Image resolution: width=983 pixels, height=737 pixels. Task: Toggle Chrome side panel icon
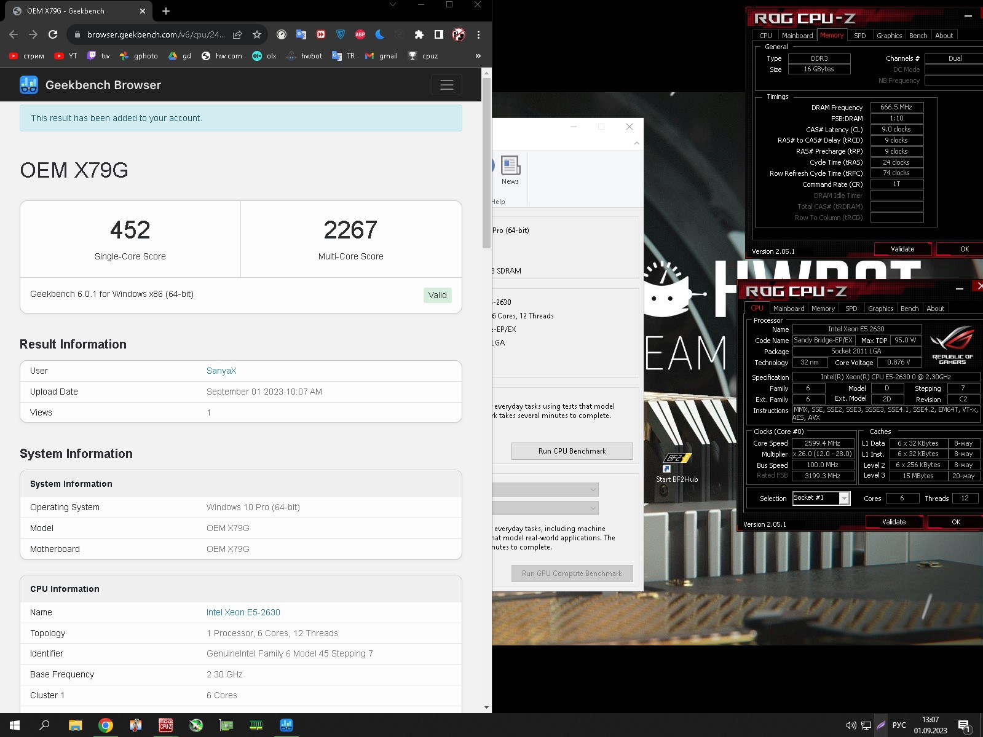point(439,34)
